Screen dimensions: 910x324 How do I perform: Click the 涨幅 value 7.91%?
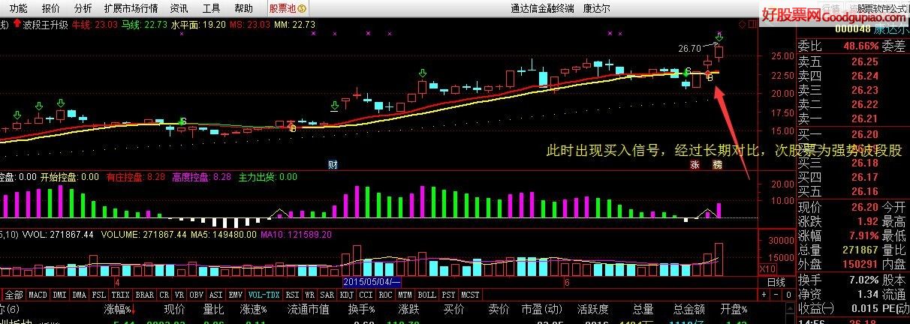click(x=864, y=235)
